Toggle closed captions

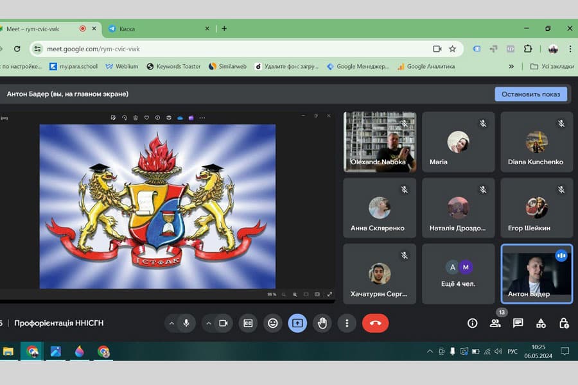(x=248, y=323)
